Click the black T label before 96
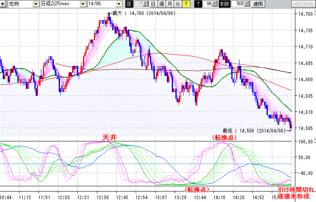The image size is (316, 202). (x=198, y=4)
